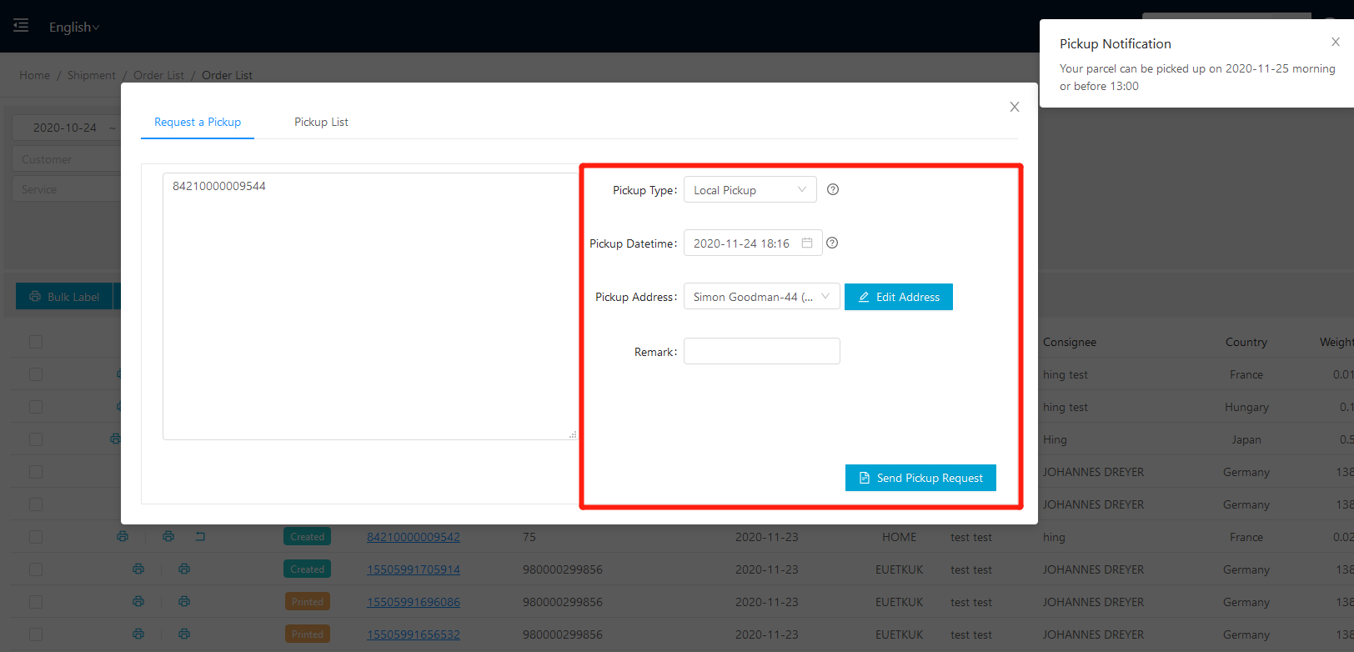This screenshot has height=652, width=1354.
Task: Toggle the select-all checkbox in table header
Action: coord(36,342)
